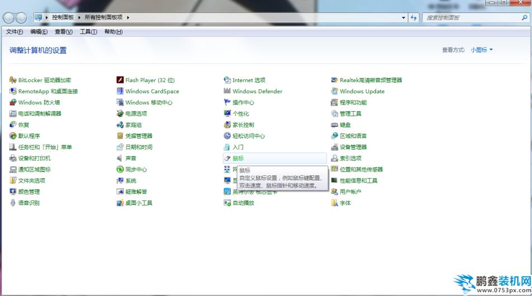Open the 电话和调制解调器 link
Image resolution: width=532 pixels, height=296 pixels.
[40, 113]
